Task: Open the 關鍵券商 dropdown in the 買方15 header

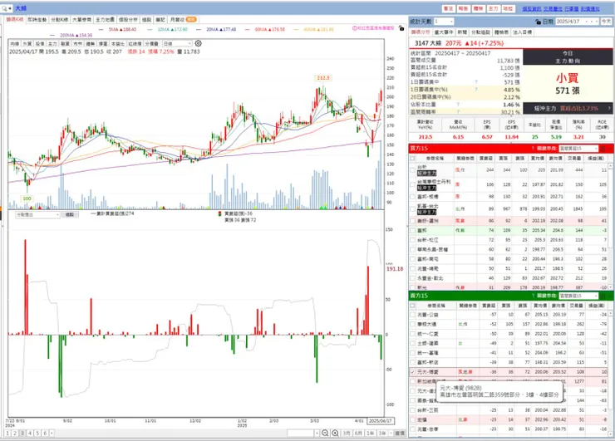Action: [578, 148]
